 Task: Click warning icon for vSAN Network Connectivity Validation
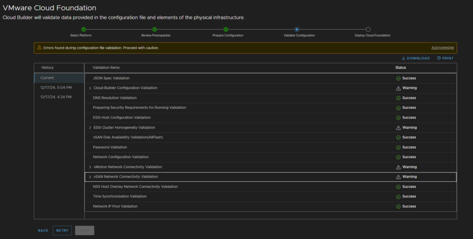pos(398,177)
